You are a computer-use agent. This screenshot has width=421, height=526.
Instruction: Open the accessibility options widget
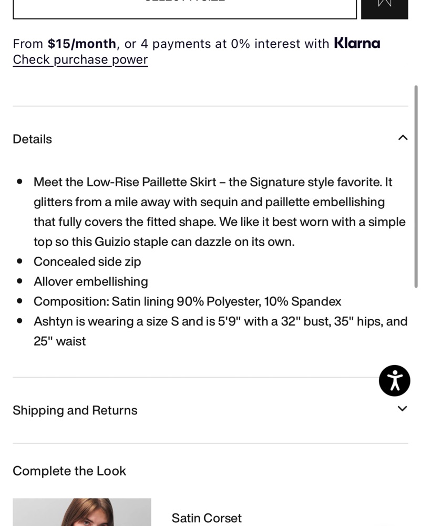pyautogui.click(x=394, y=380)
